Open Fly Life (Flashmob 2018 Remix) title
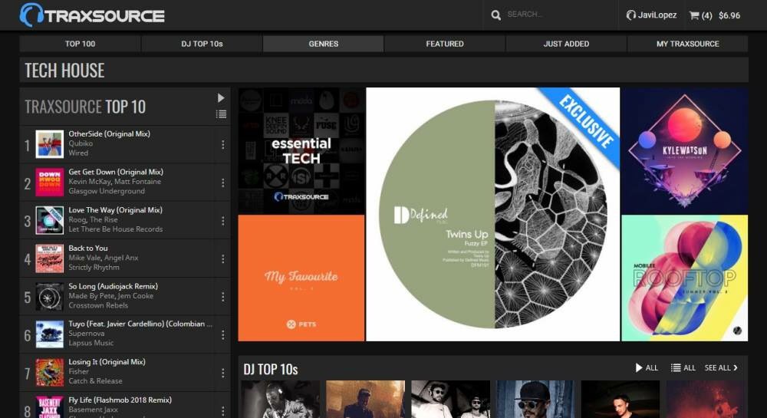This screenshot has width=767, height=418. 120,400
